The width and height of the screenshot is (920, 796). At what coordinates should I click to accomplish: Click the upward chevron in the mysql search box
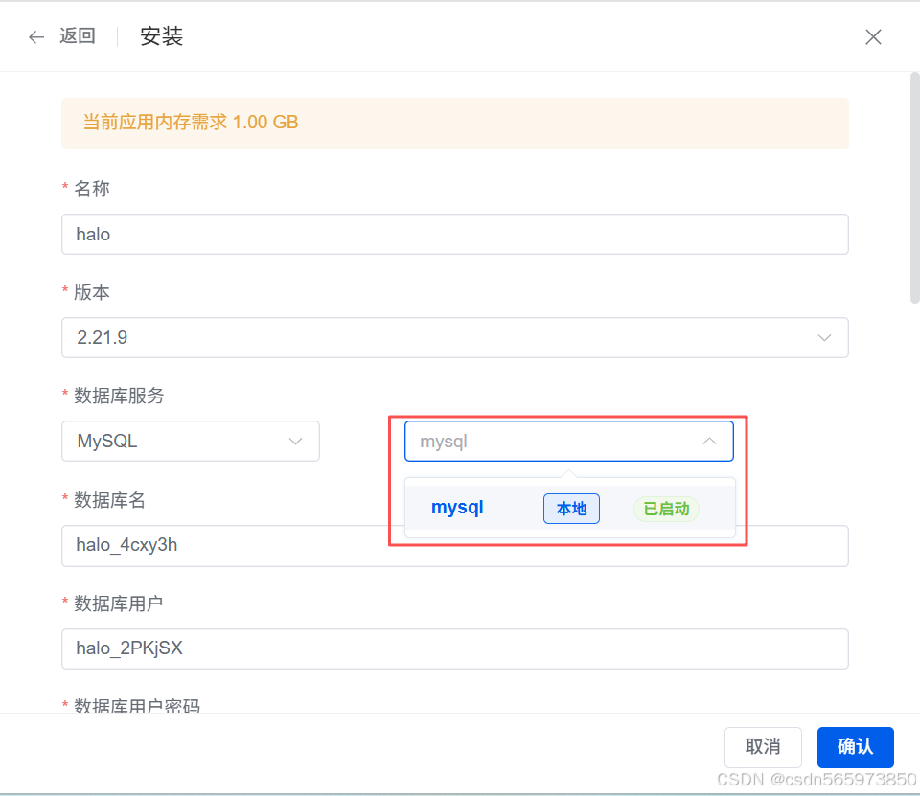pos(709,441)
